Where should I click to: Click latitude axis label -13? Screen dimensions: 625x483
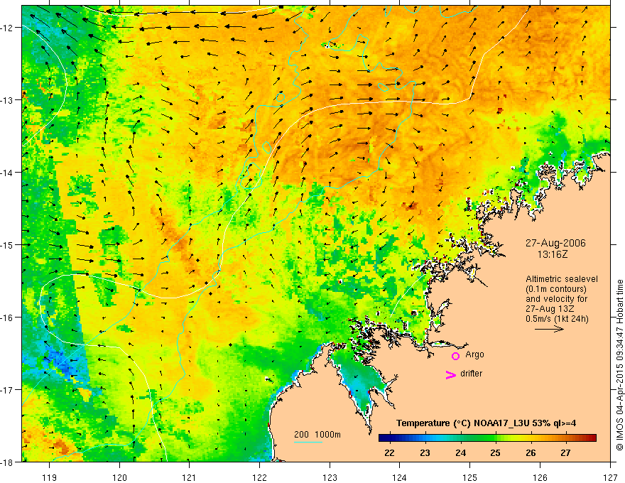pyautogui.click(x=8, y=100)
